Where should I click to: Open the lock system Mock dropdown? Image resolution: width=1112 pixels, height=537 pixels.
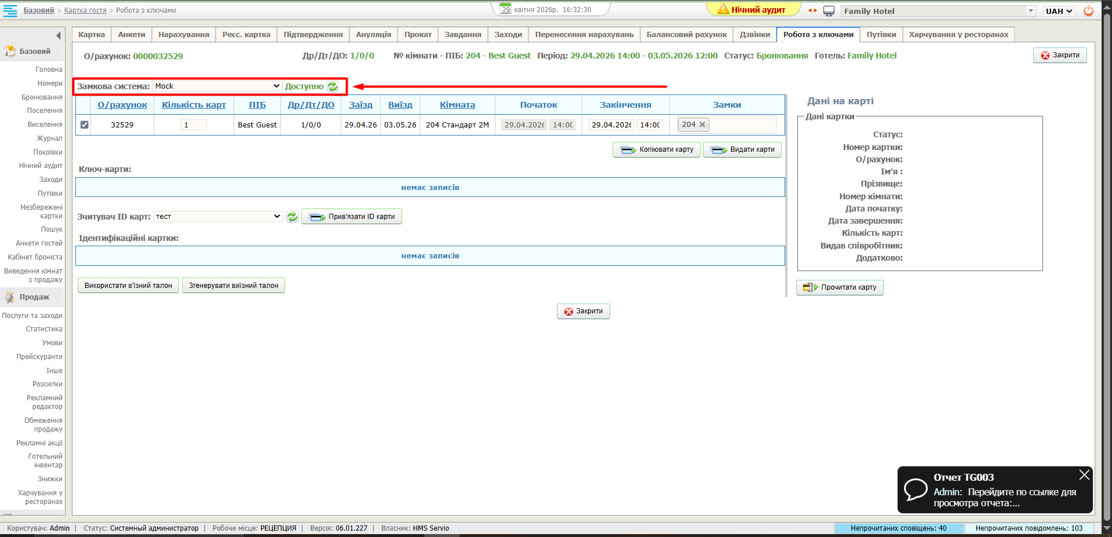217,86
